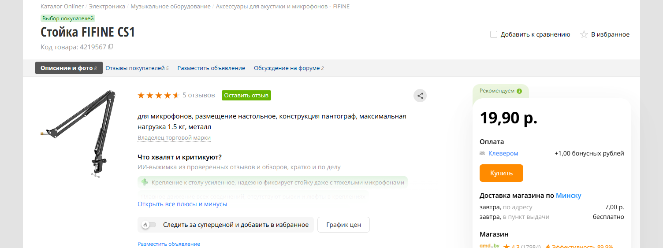Click the 7,00 р. delivery price
663x248 pixels.
(615, 207)
